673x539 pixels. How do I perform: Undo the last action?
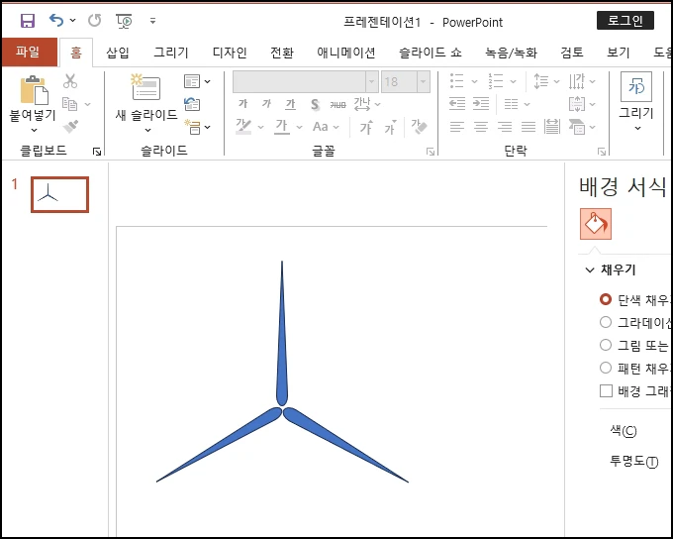56,20
